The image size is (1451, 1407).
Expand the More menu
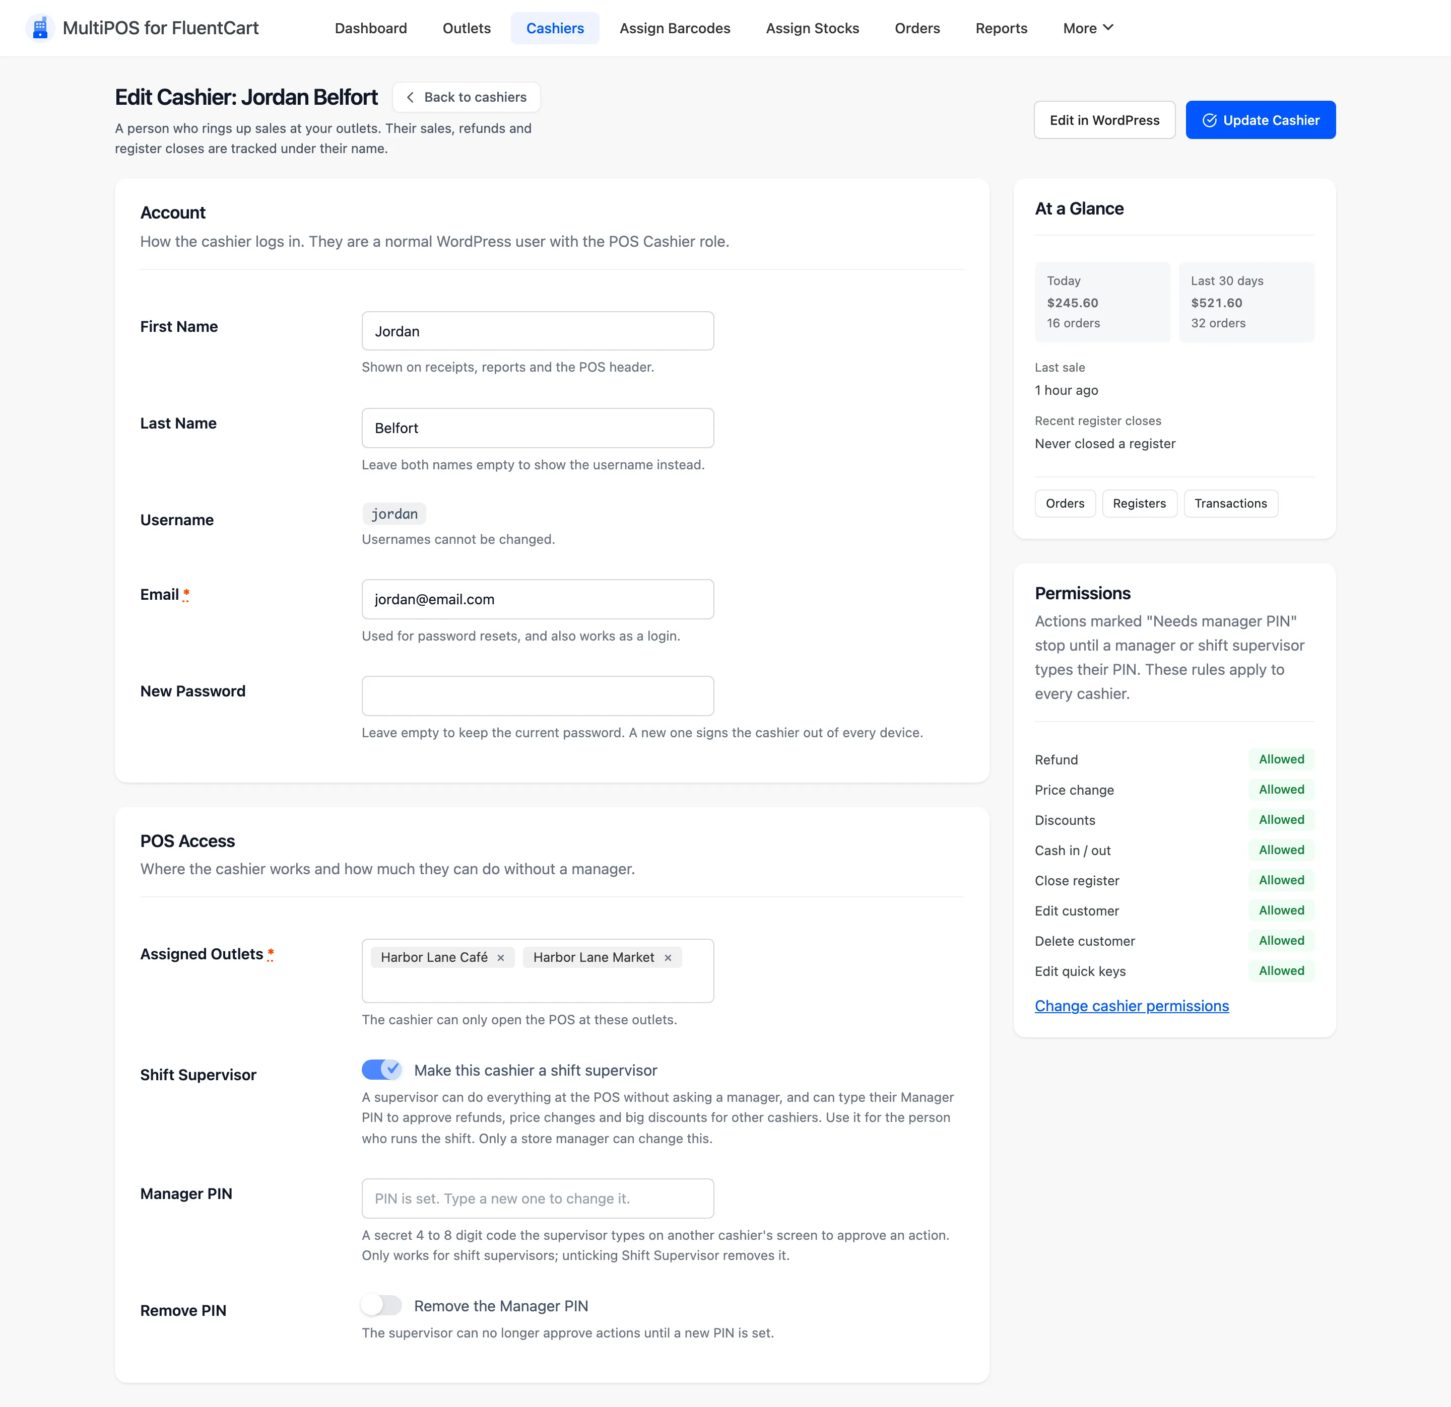pyautogui.click(x=1088, y=28)
